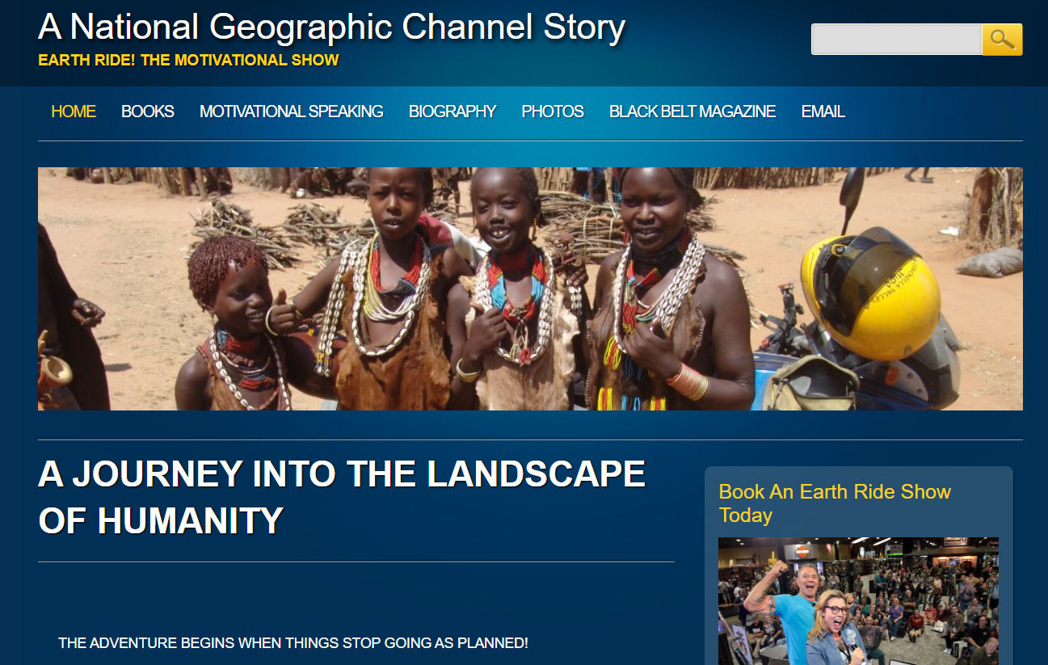Click the Book An Earth Ride widget panel
Screen dimensions: 1048x665
pyautogui.click(x=858, y=566)
